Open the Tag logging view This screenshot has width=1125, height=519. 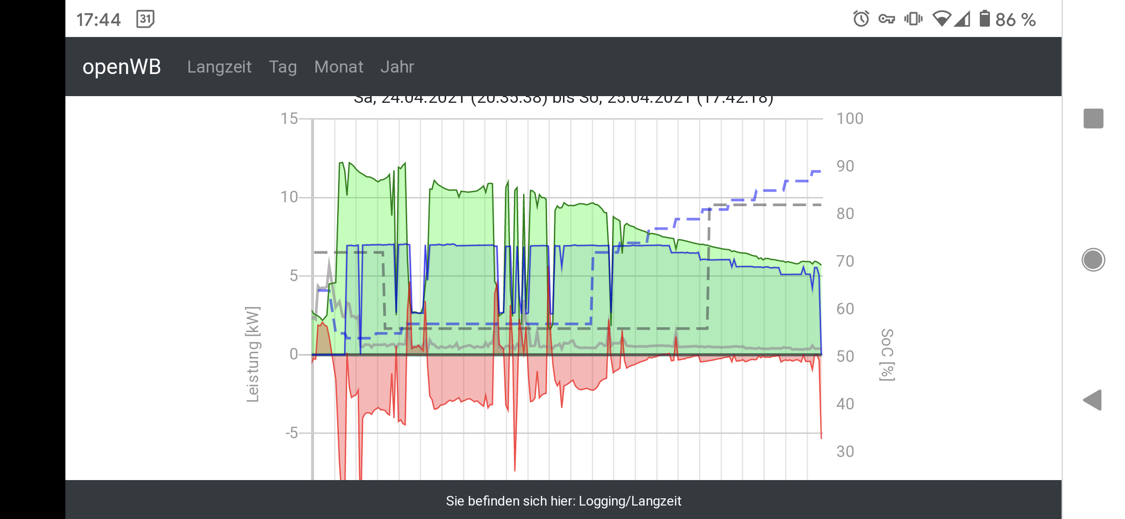coord(283,67)
